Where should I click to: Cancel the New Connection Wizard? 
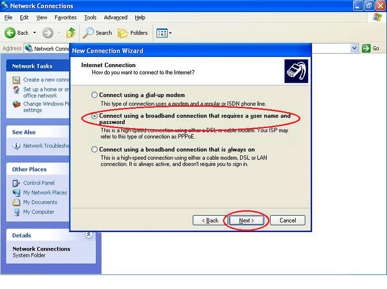(x=287, y=220)
